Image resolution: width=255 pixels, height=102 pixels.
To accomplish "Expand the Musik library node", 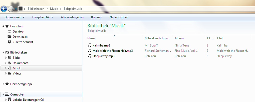I will point(6,68).
